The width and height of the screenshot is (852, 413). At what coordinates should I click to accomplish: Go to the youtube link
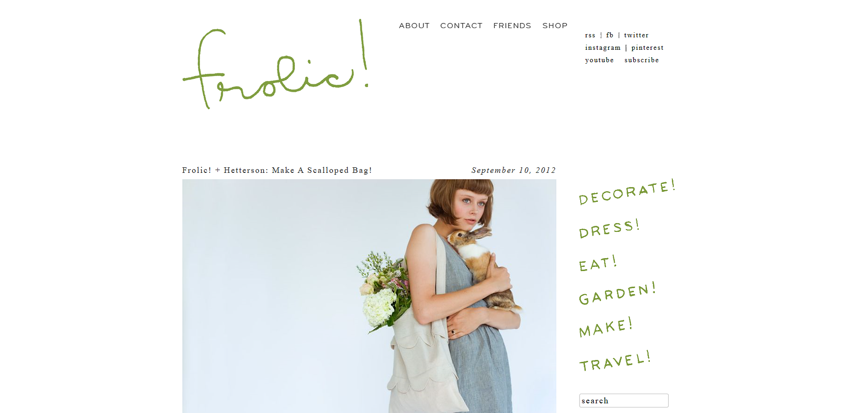(x=599, y=60)
